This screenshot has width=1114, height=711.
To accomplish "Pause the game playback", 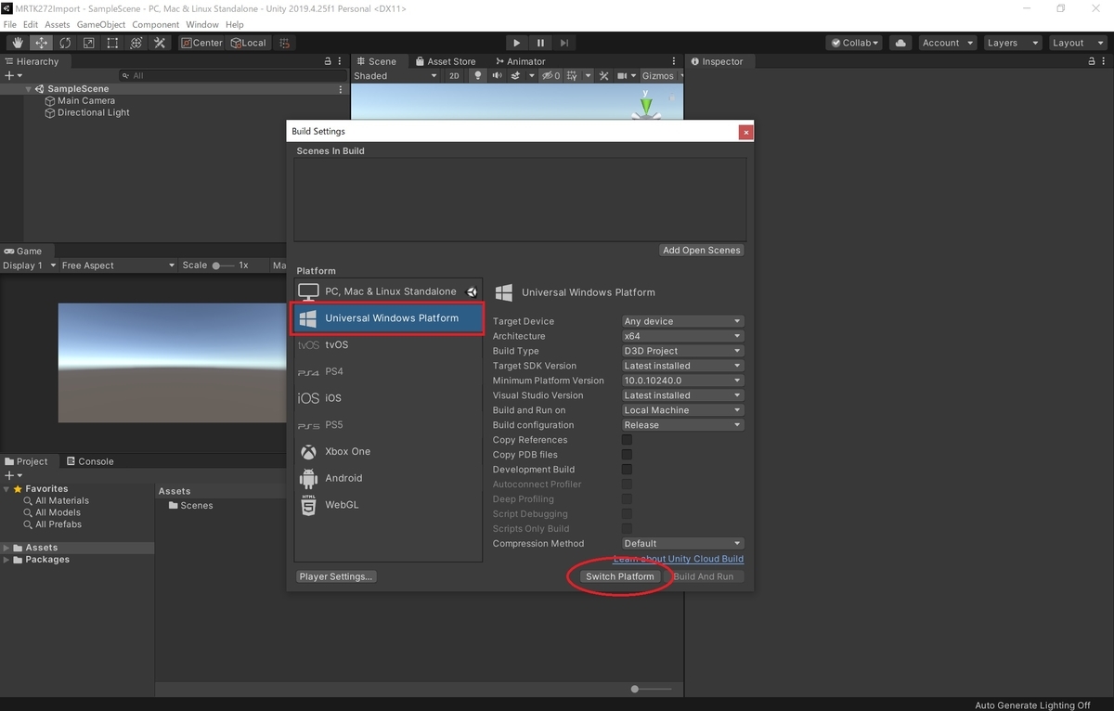I will coord(540,43).
